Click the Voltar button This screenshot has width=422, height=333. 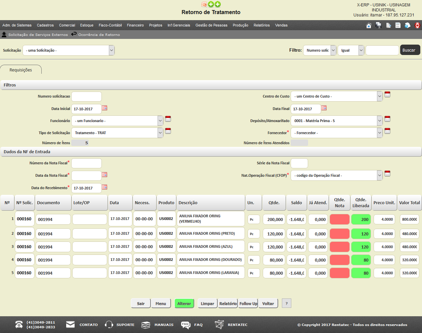[x=268, y=303]
